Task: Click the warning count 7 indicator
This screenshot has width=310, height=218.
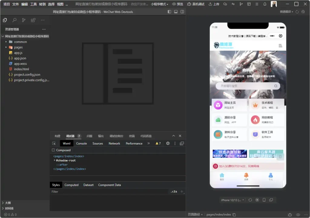Action: click(158, 143)
